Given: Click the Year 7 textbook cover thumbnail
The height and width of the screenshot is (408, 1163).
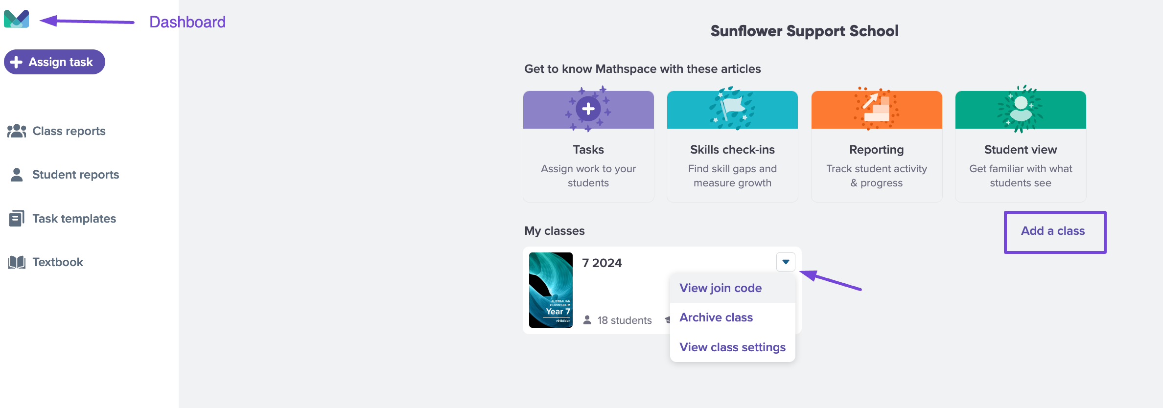Looking at the screenshot, I should click(551, 290).
